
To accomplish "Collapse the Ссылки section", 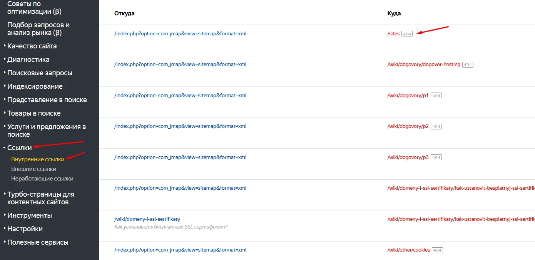I will (x=19, y=148).
